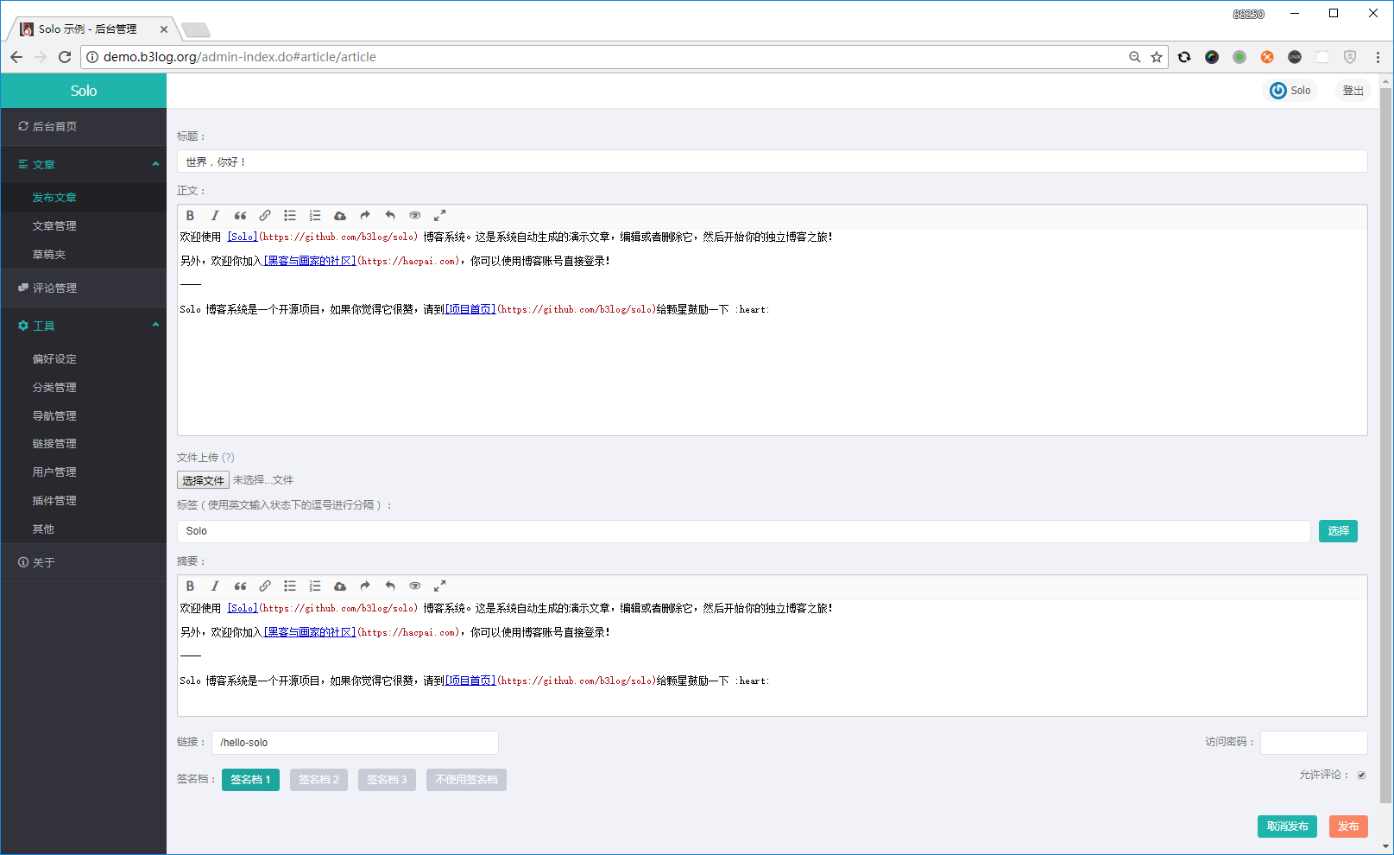Click 登出 to log out
Image resolution: width=1394 pixels, height=855 pixels.
tap(1353, 91)
